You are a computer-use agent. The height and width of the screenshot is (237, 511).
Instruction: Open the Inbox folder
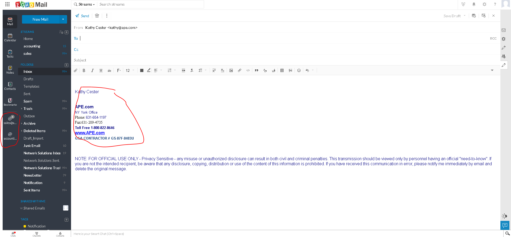coord(45,71)
